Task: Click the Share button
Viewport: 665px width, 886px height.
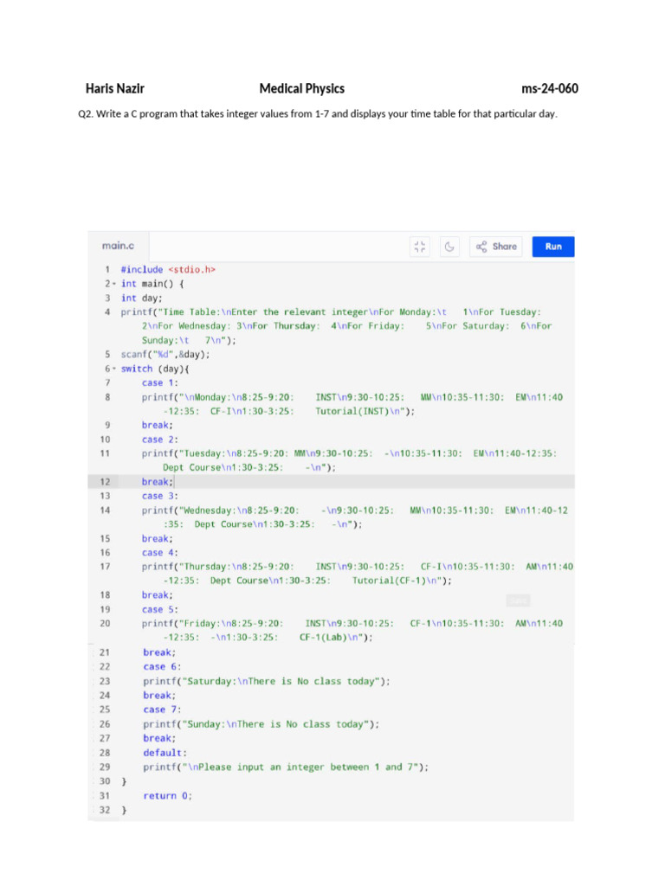Action: point(496,247)
